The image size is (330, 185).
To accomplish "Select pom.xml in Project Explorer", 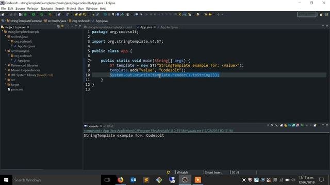I will [x=17, y=89].
